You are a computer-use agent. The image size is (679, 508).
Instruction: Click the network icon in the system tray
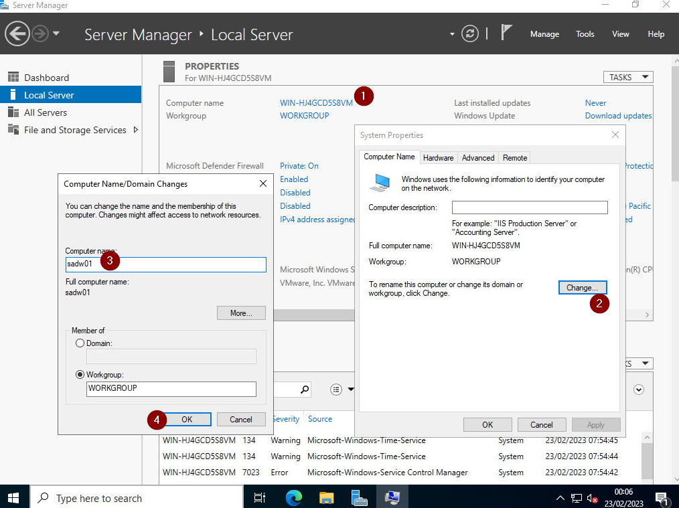(576, 498)
